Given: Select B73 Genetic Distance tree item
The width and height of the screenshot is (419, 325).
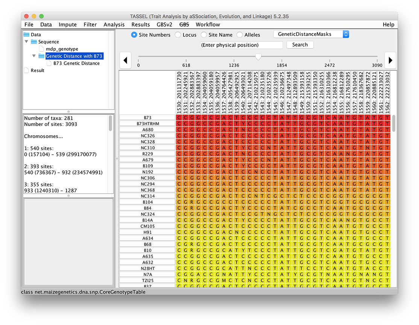Looking at the screenshot, I should coord(76,63).
